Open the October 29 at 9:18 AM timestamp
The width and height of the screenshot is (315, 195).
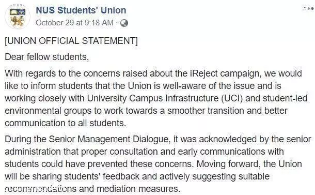74,23
